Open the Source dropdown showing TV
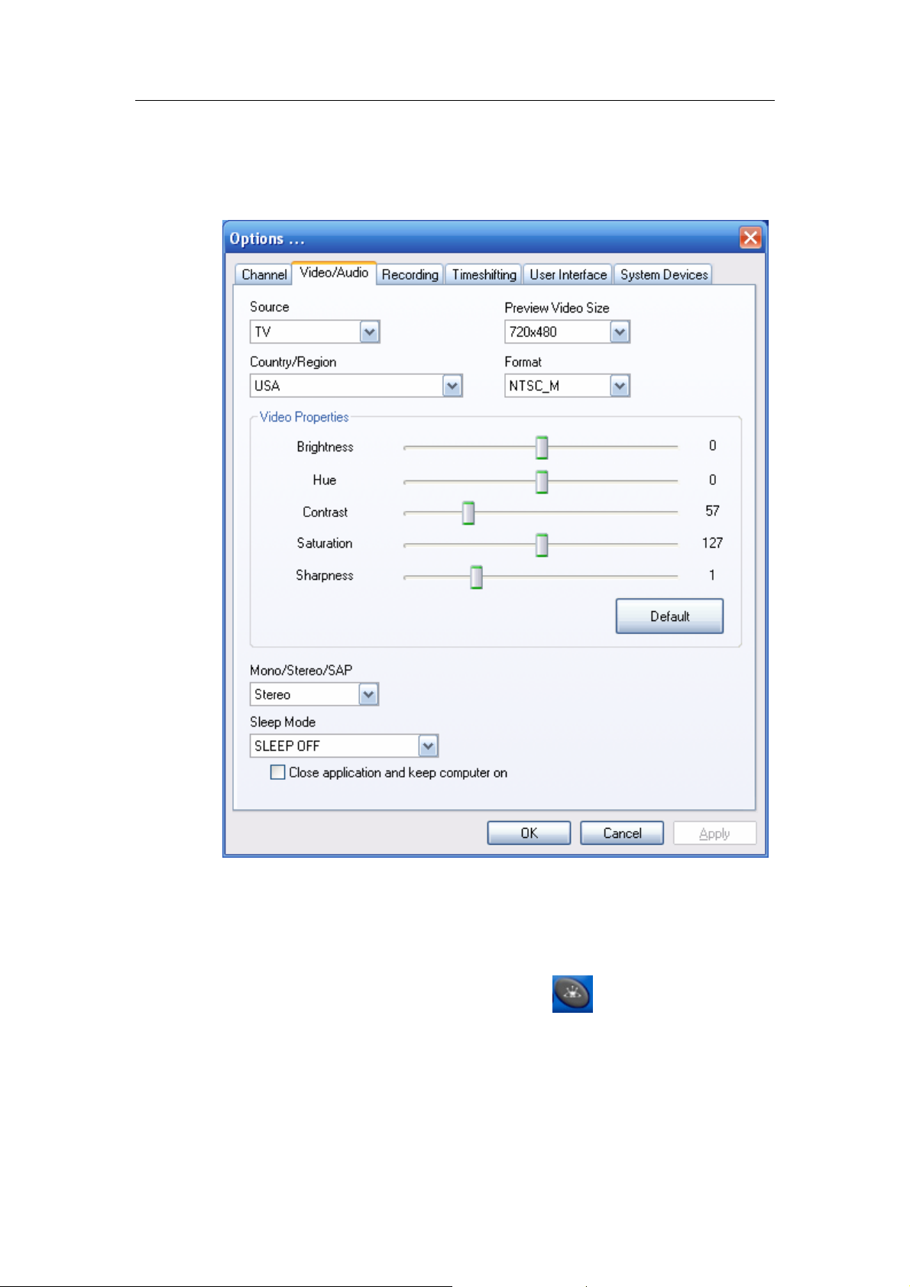This screenshot has width=910, height=1287. click(315, 331)
